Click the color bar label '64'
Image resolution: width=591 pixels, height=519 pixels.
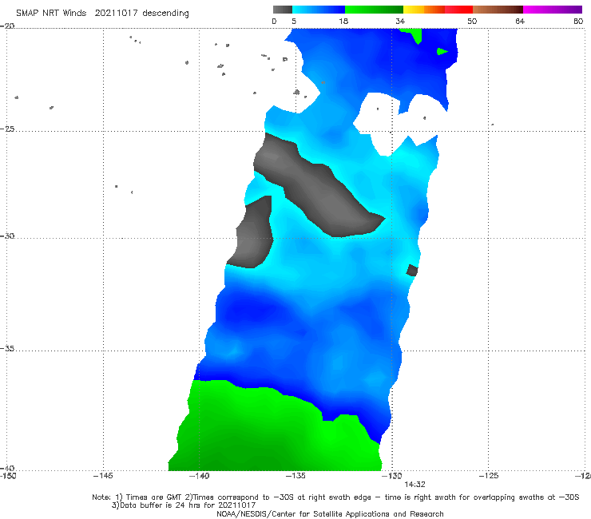520,21
